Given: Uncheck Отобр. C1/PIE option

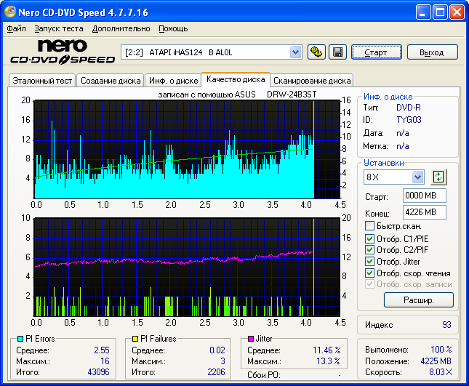Looking at the screenshot, I should tap(370, 238).
